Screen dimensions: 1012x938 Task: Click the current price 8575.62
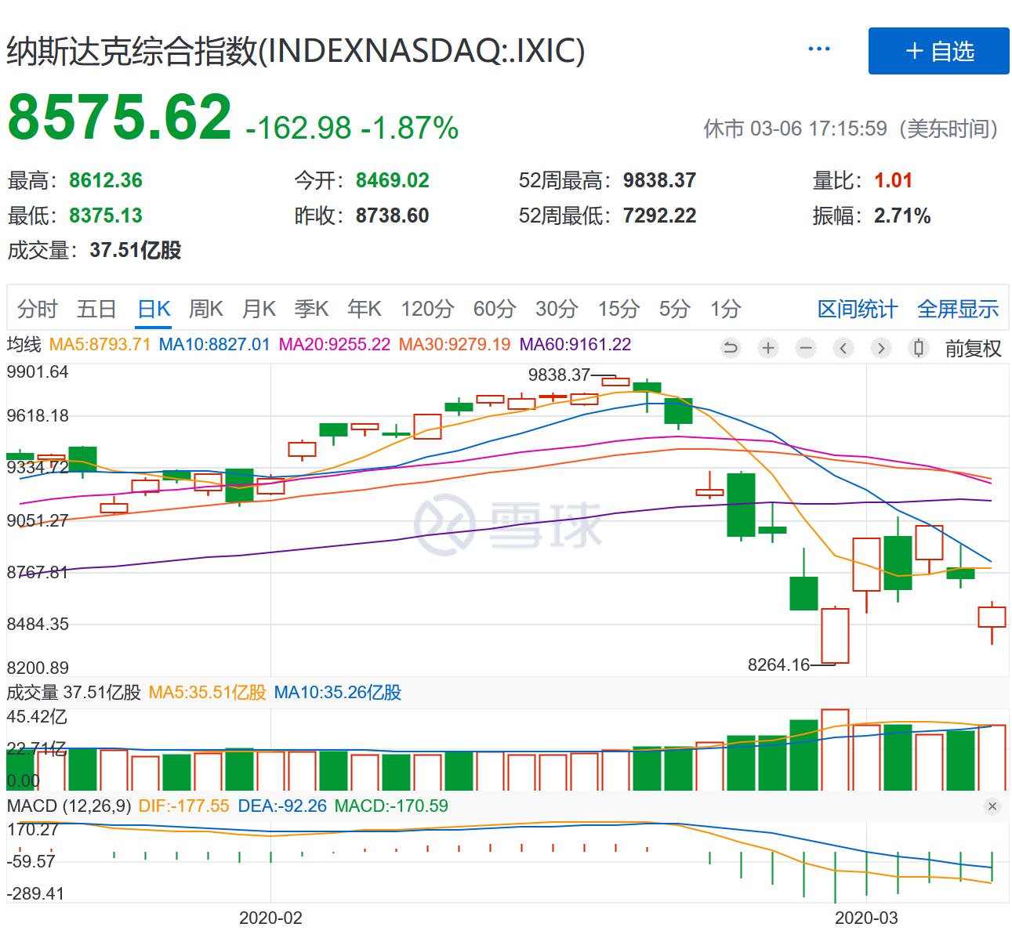[119, 118]
